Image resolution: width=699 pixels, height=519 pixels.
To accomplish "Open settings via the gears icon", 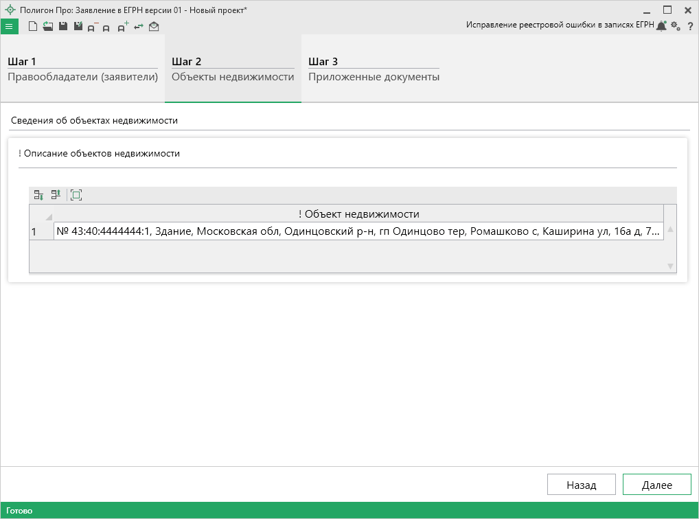I will (676, 26).
